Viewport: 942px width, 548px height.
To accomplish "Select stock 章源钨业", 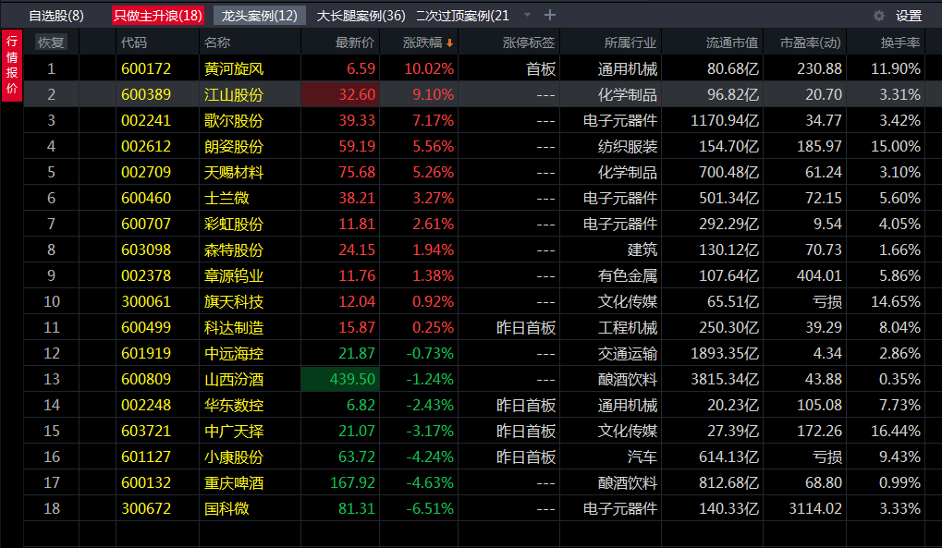I will (234, 275).
